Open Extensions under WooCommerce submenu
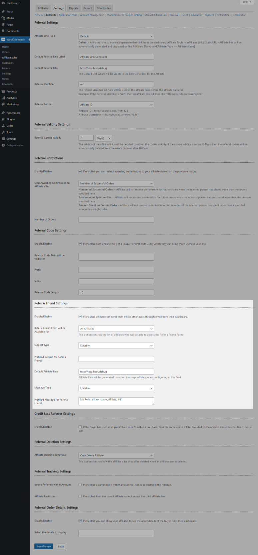The image size is (258, 555). click(x=8, y=84)
